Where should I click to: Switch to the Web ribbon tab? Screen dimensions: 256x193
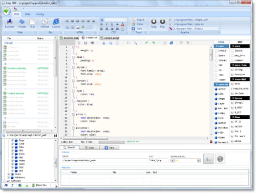click(x=28, y=14)
